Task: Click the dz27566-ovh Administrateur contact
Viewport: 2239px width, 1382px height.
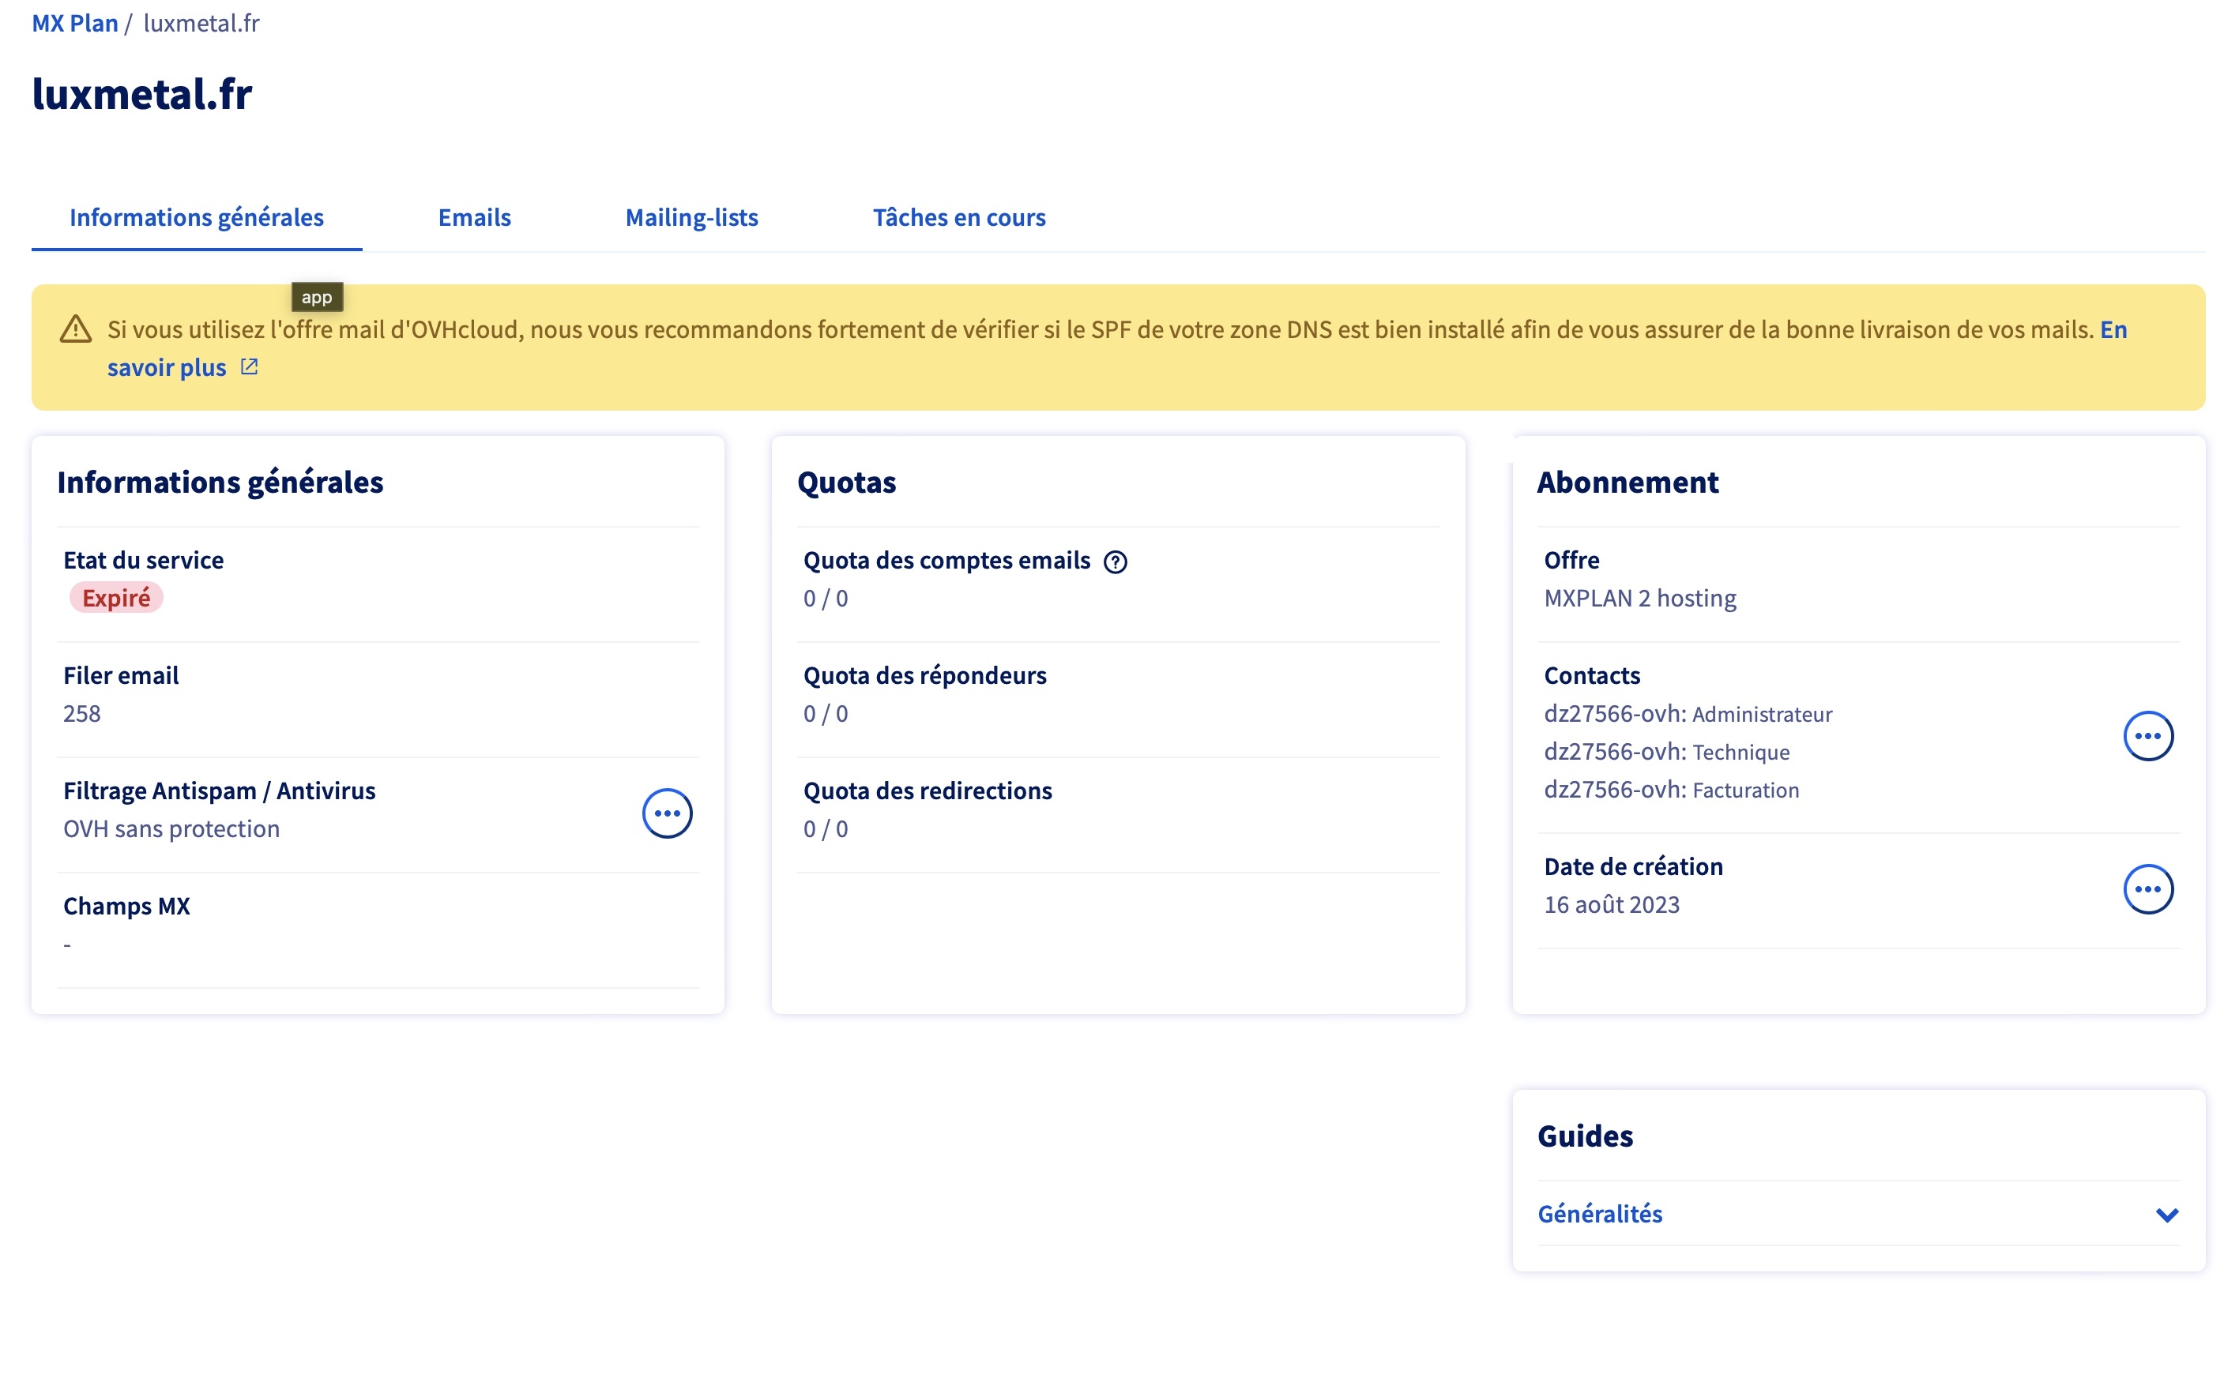Action: pos(1688,713)
